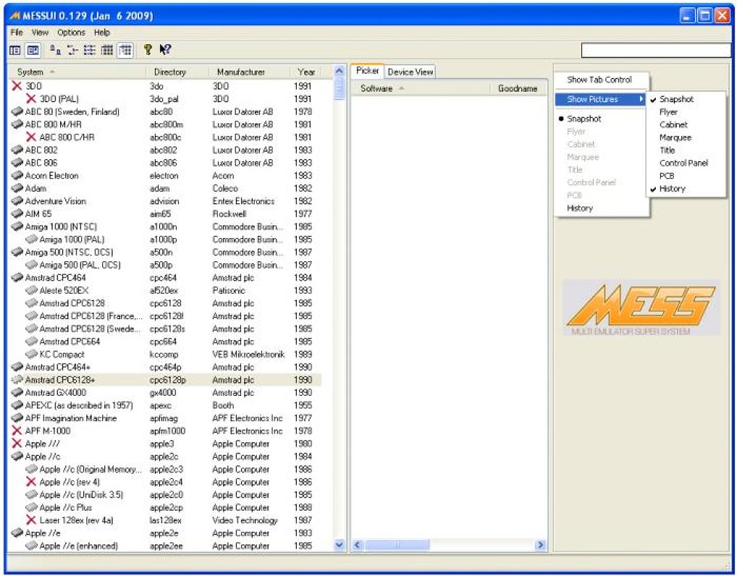Viewport: 737px width, 576px height.
Task: Click the chip icon of AIM 65
Action: pos(17,213)
